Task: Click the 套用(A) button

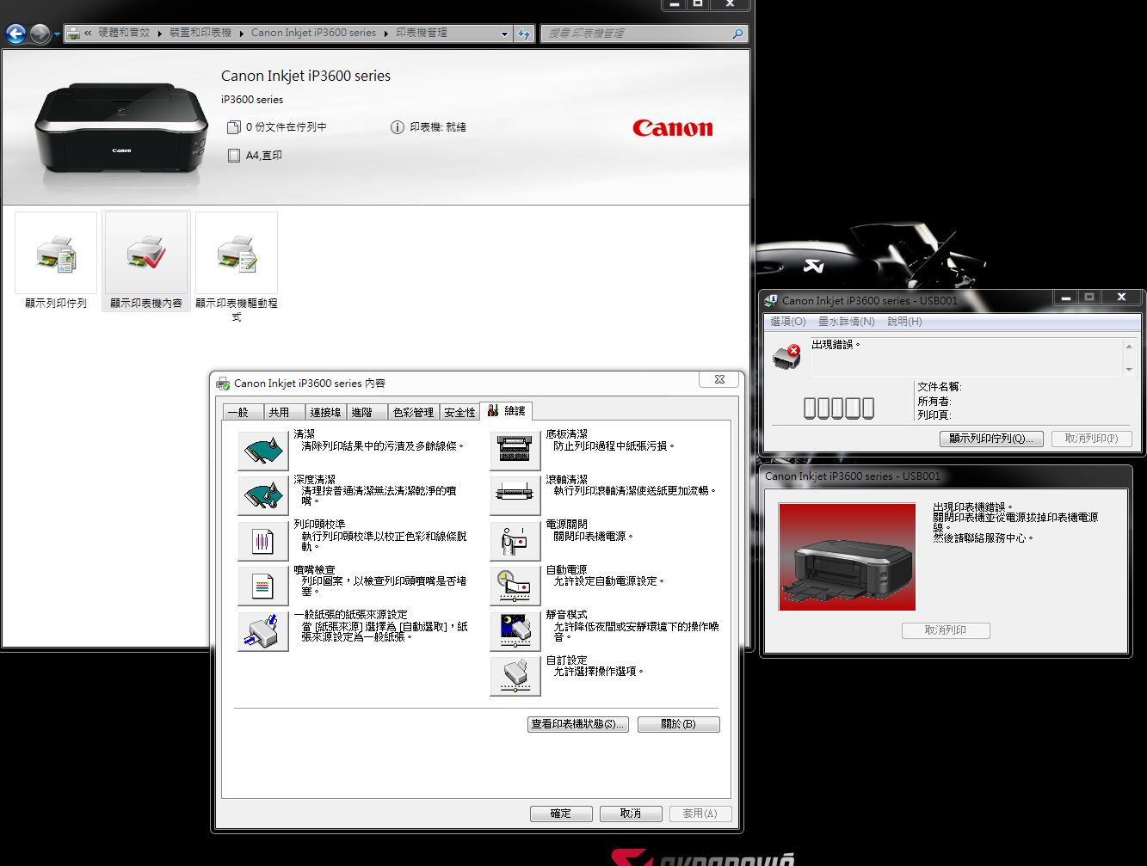Action: tap(700, 814)
